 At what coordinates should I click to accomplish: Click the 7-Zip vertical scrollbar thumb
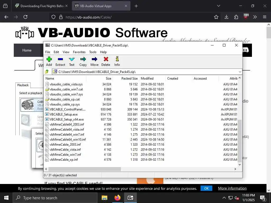[240, 141]
